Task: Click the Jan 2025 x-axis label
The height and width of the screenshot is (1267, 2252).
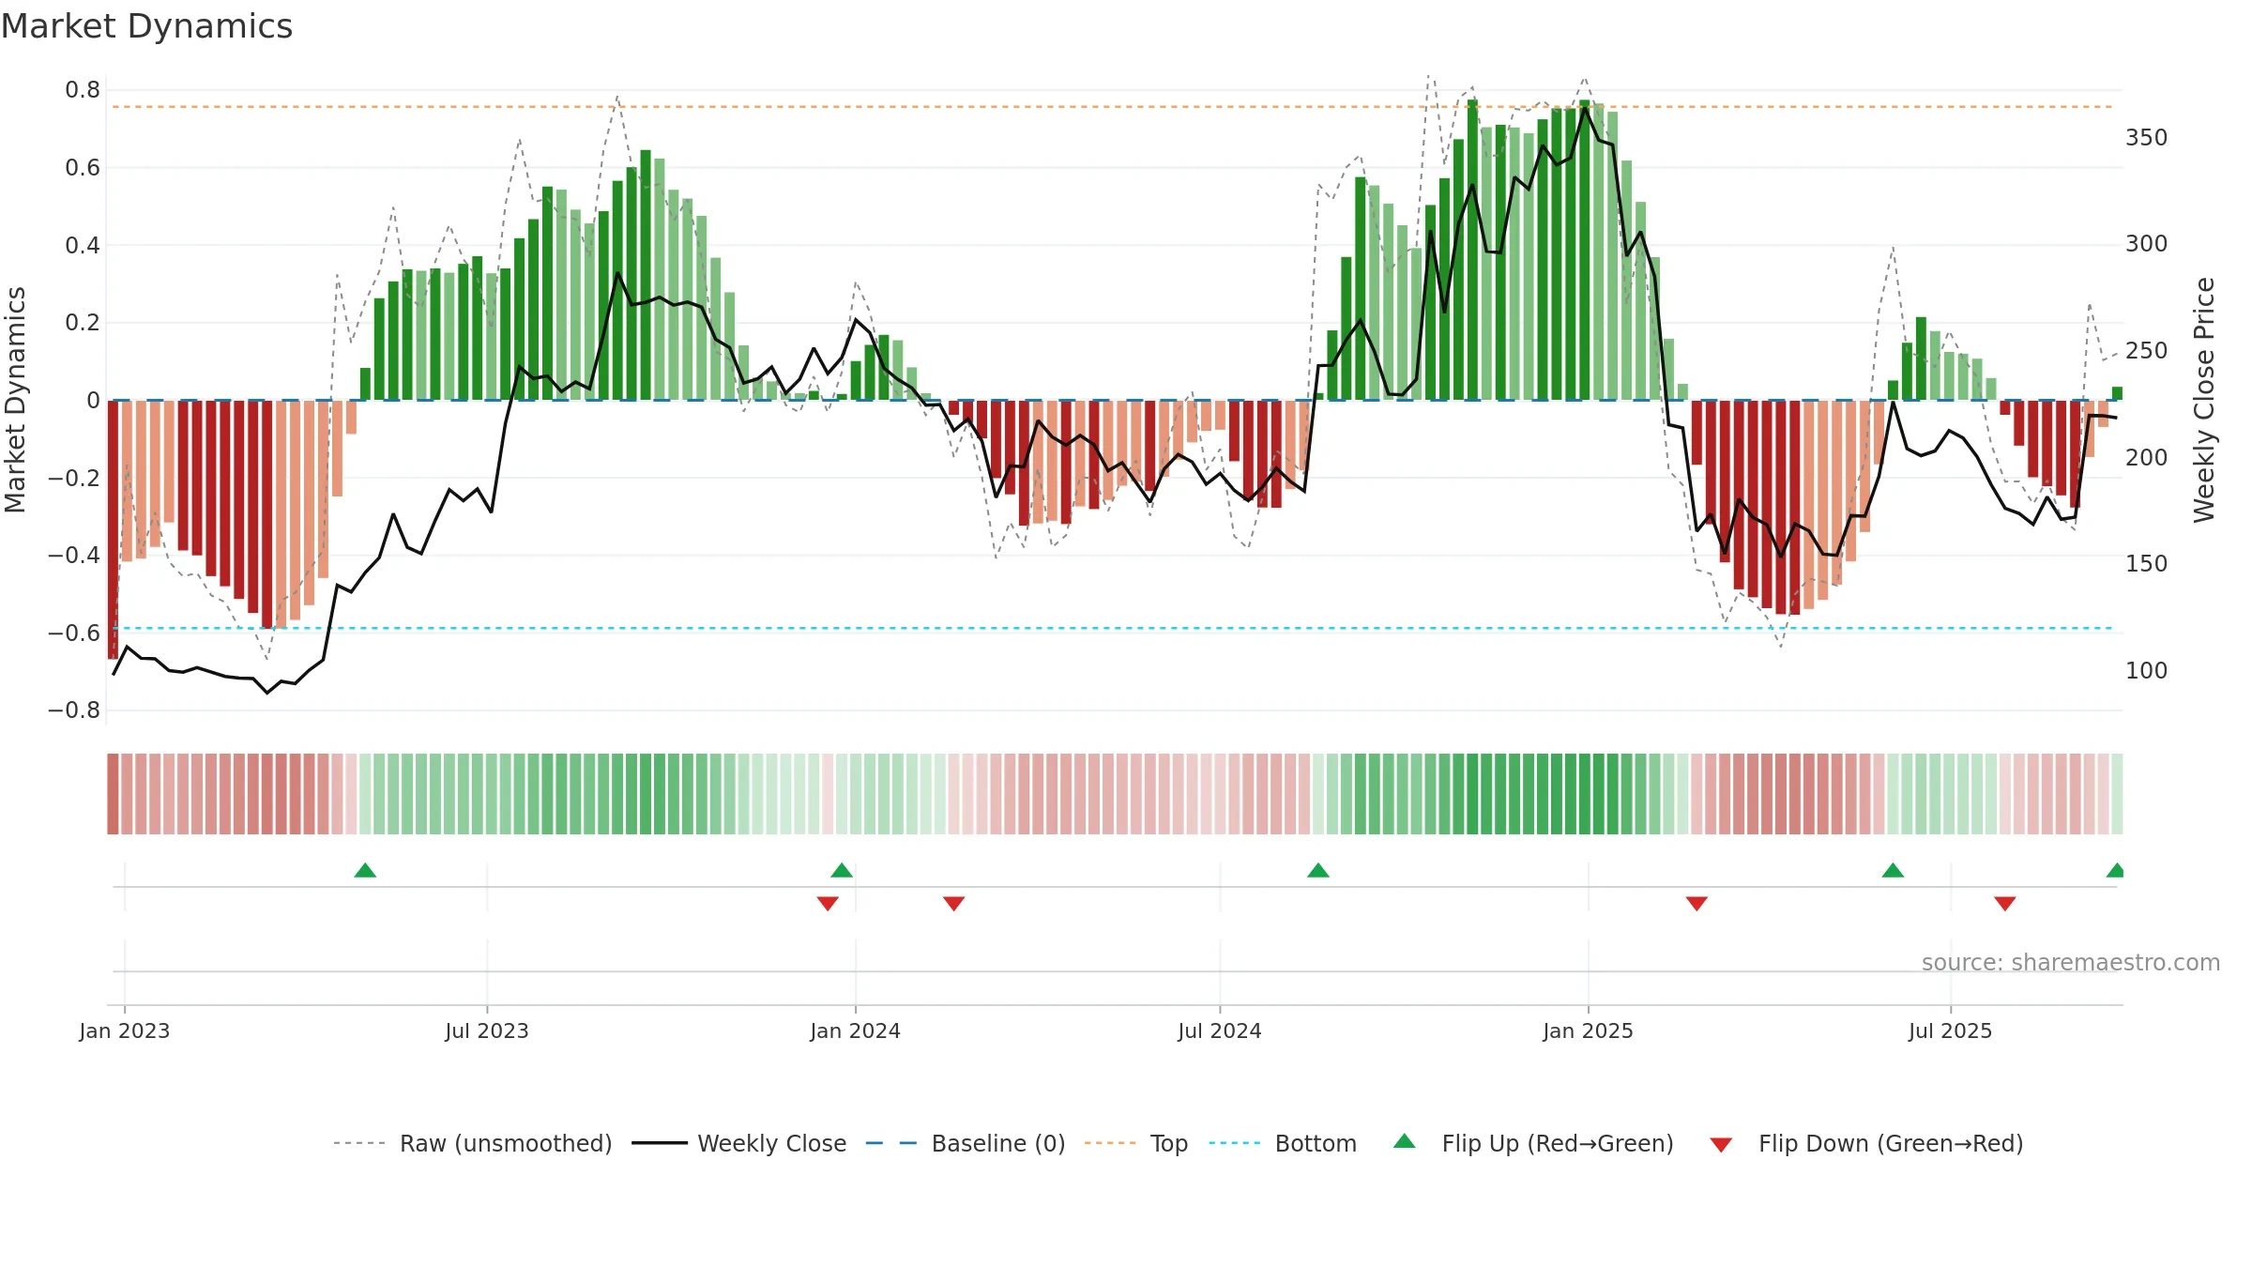Action: point(1589,1030)
